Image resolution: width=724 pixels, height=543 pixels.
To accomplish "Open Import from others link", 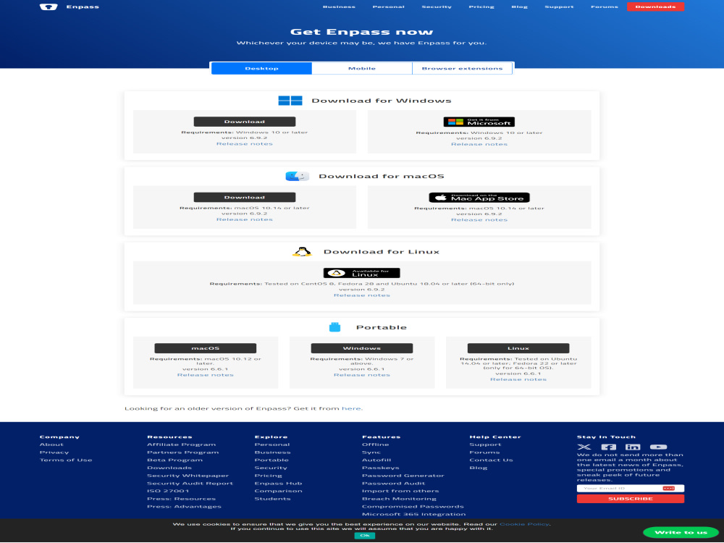I will (x=400, y=491).
